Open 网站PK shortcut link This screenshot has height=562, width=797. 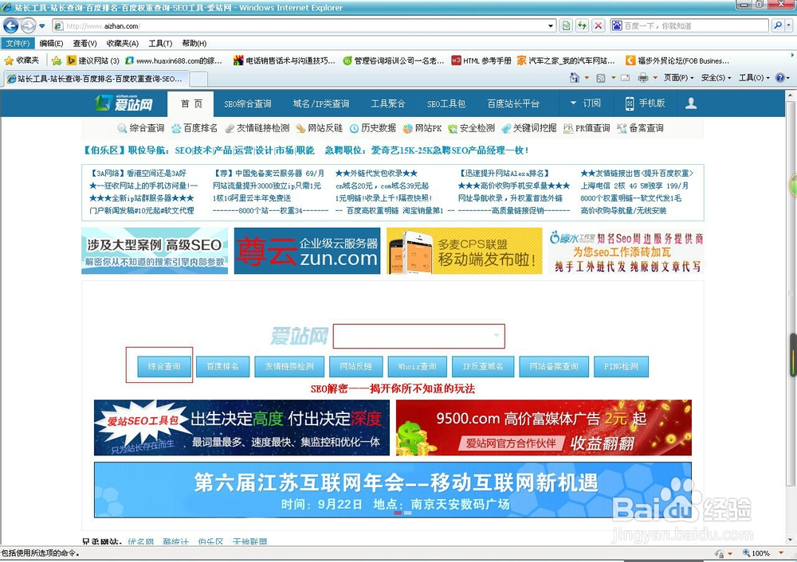tap(422, 128)
